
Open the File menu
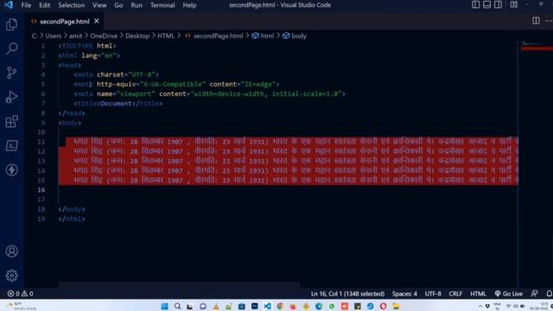[x=26, y=5]
